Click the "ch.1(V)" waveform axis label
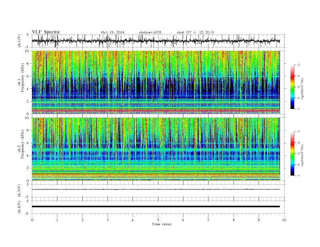This screenshot has width=320, height=247. tap(19, 41)
